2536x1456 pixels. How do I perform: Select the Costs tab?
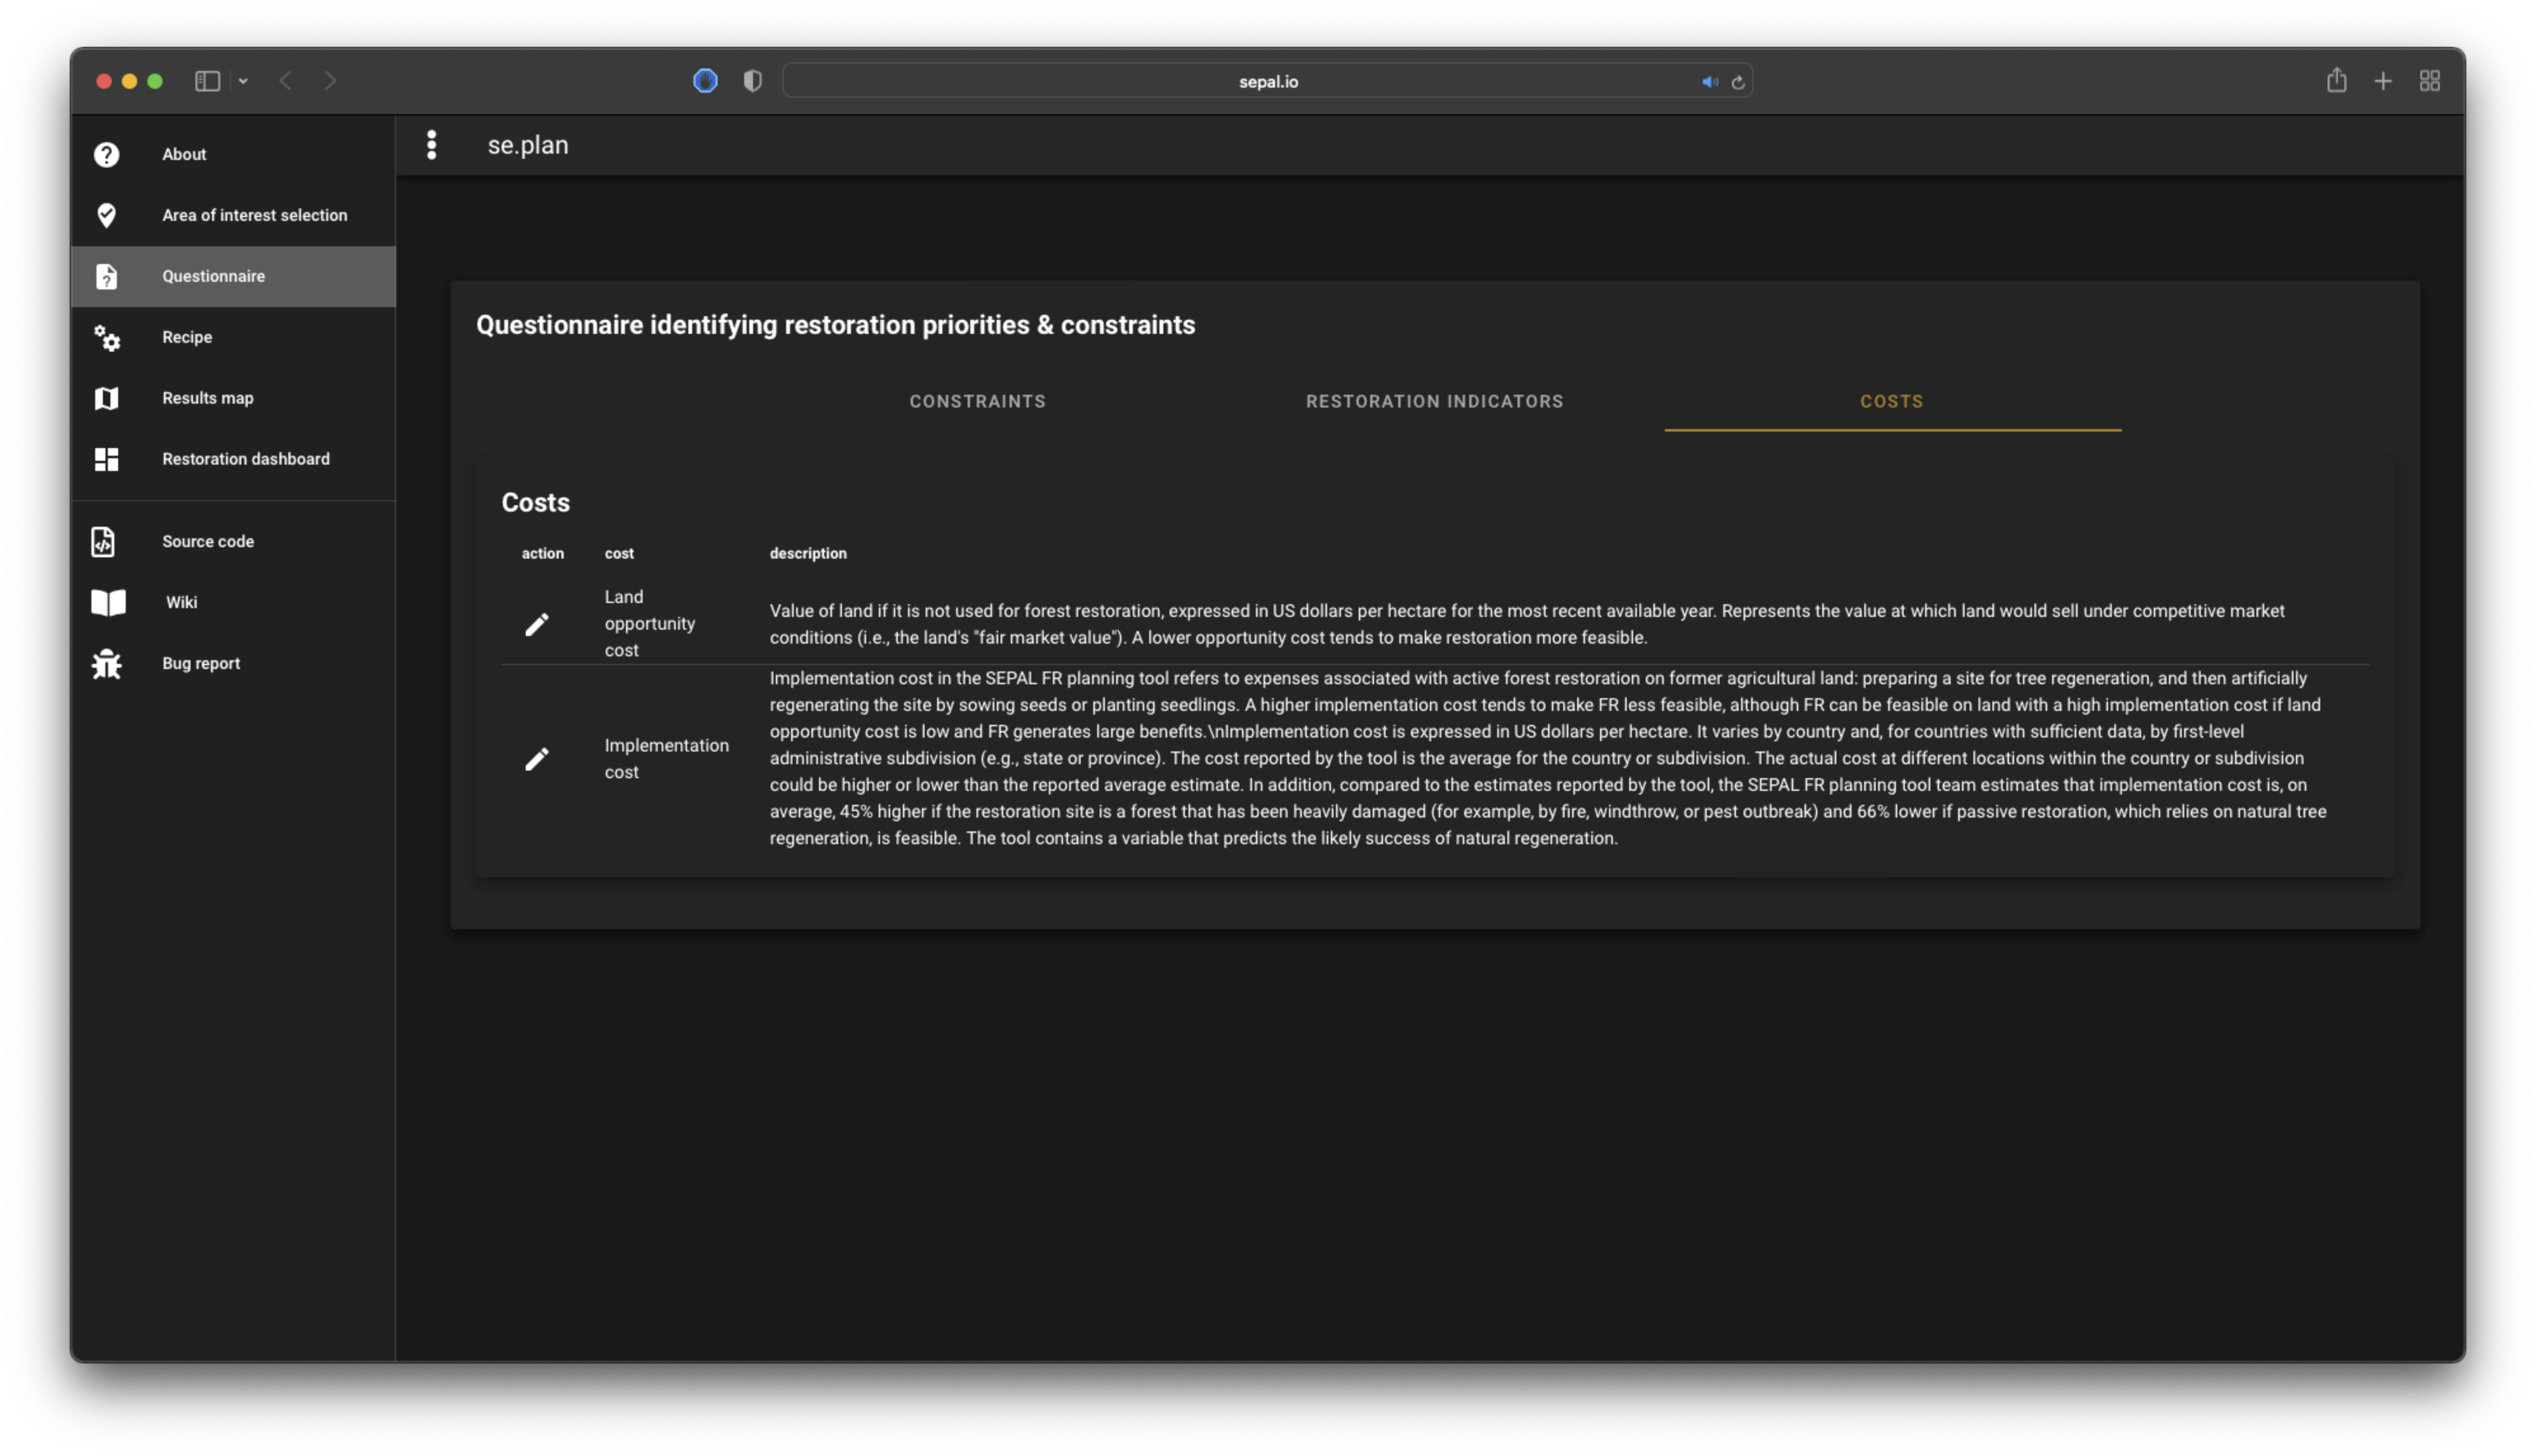point(1891,401)
